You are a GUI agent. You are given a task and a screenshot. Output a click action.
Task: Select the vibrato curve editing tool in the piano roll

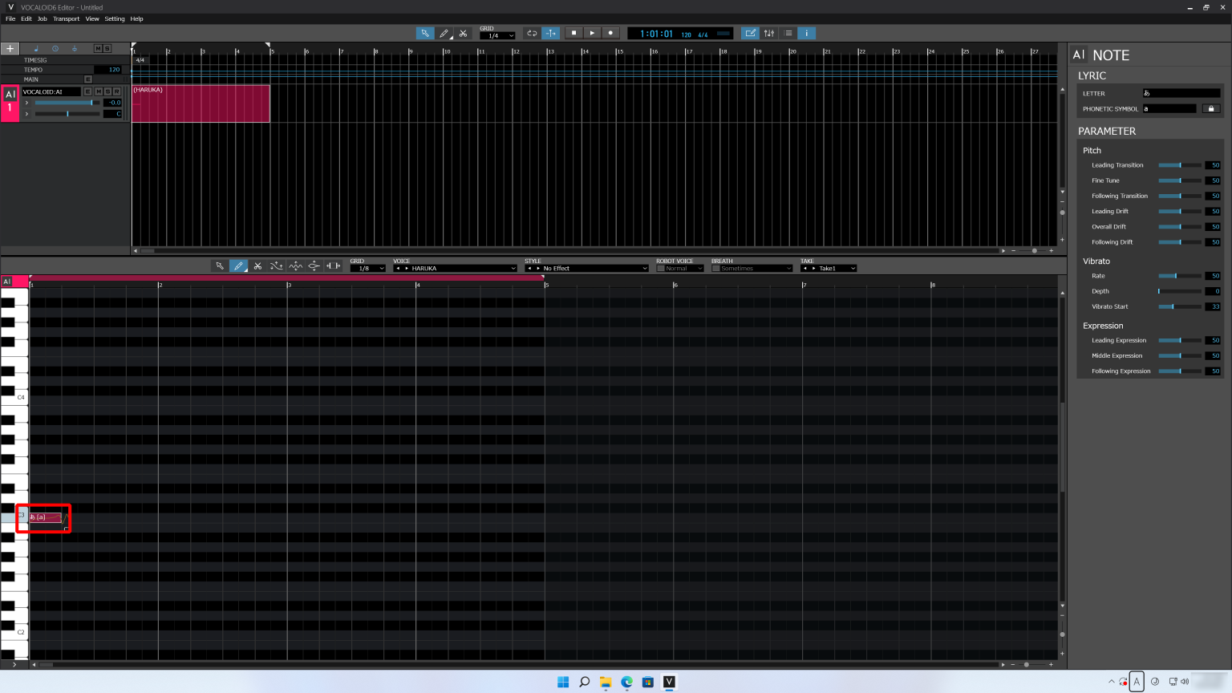click(295, 265)
